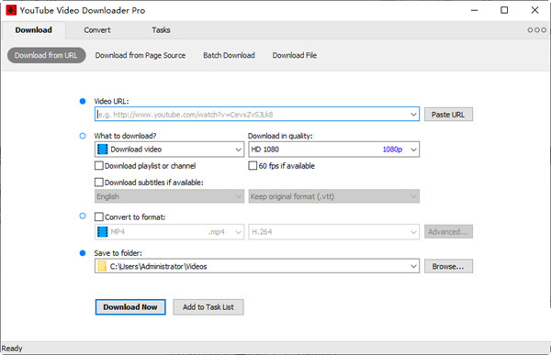Click the Browse... button

(448, 267)
